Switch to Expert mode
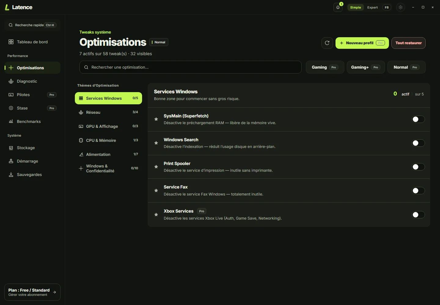Screen dimensions: 440x305 [372, 7]
